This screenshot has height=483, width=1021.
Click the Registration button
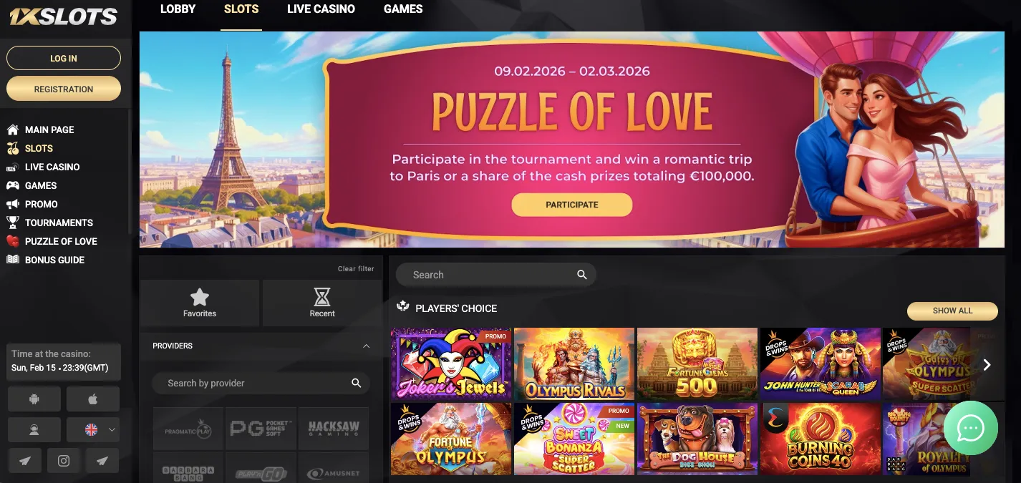coord(64,89)
